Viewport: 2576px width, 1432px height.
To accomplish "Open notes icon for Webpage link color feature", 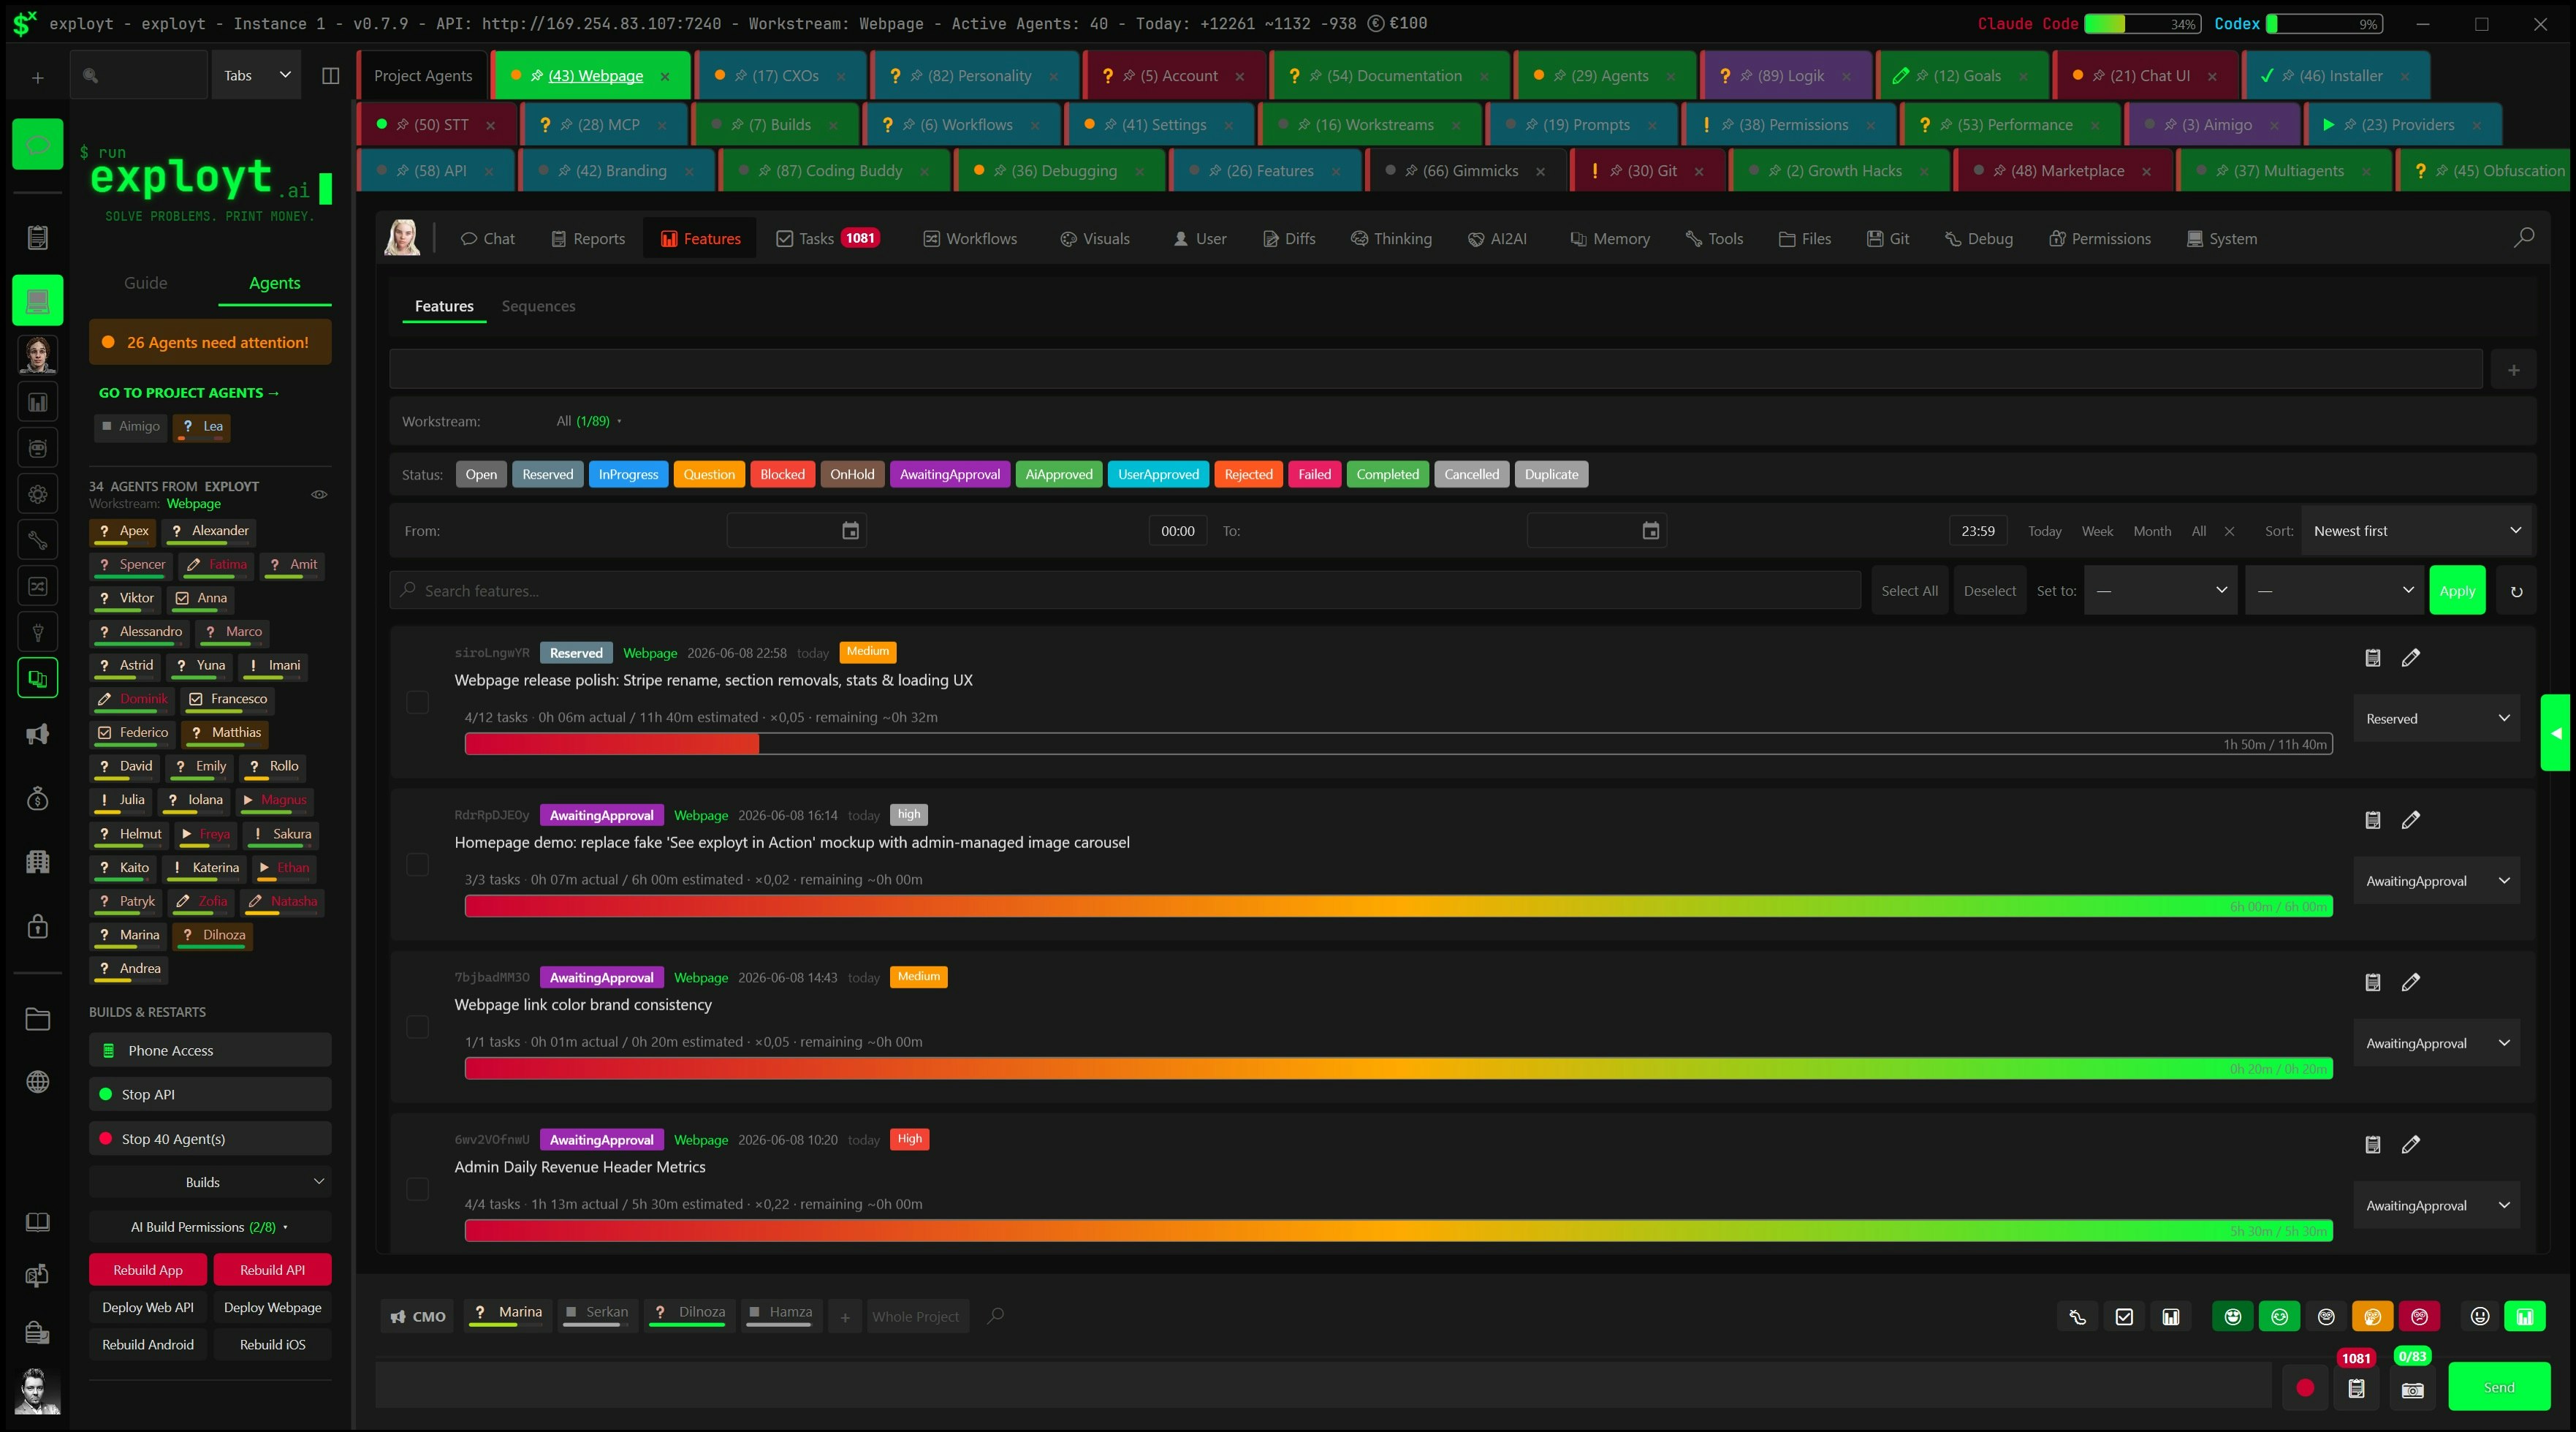I will click(2372, 982).
